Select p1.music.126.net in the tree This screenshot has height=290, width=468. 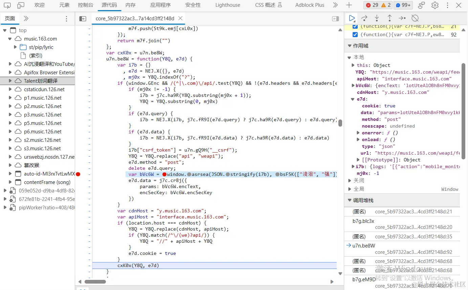pos(43,98)
